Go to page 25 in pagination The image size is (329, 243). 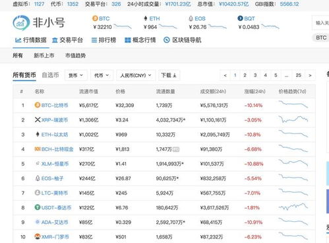pos(298,75)
